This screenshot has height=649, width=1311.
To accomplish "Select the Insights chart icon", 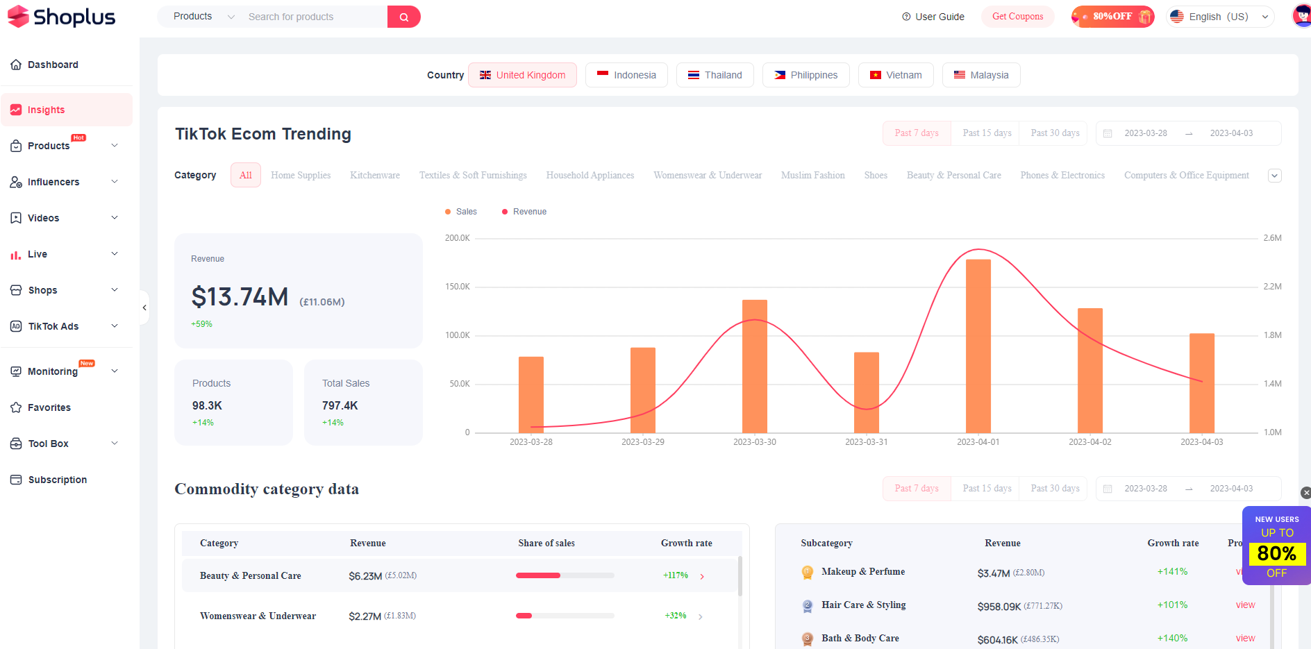I will point(16,110).
